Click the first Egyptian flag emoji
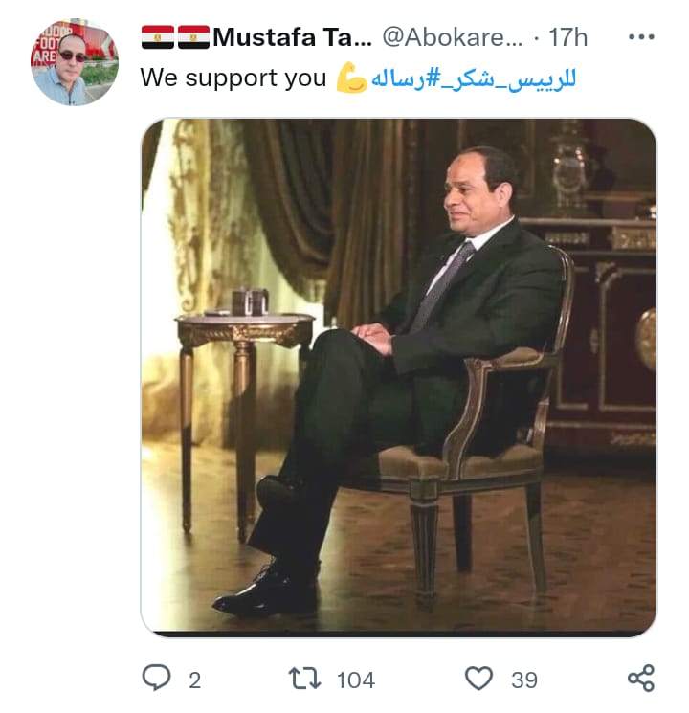This screenshot has width=689, height=713. point(157,37)
